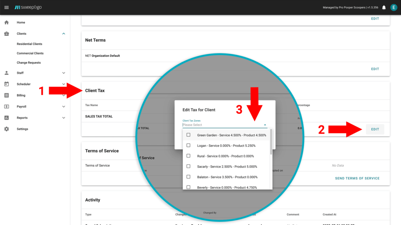The width and height of the screenshot is (401, 225).
Task: Open Commercial Clients page
Action: pyautogui.click(x=30, y=53)
